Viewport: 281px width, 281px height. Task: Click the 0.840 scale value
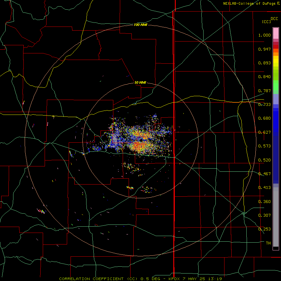(264, 77)
